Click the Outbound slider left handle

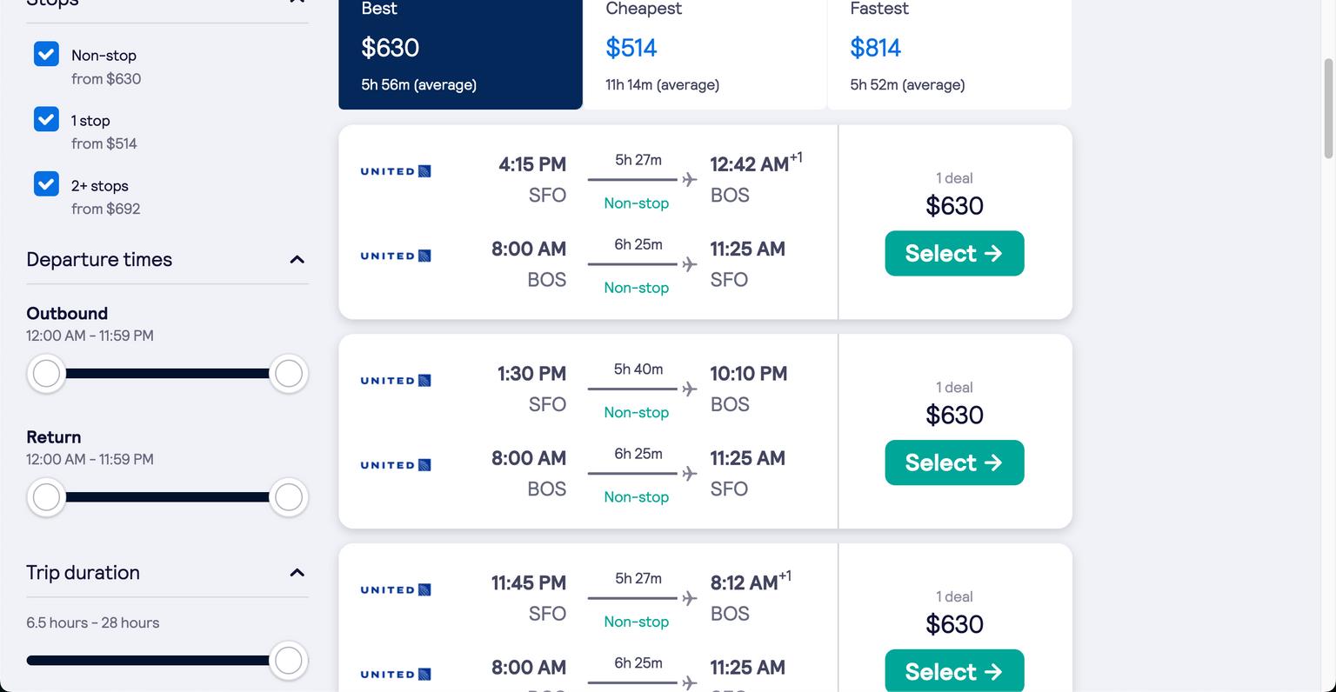46,374
